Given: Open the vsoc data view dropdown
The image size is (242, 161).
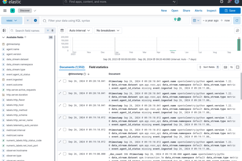Looking at the screenshot, I should (x=12, y=20).
